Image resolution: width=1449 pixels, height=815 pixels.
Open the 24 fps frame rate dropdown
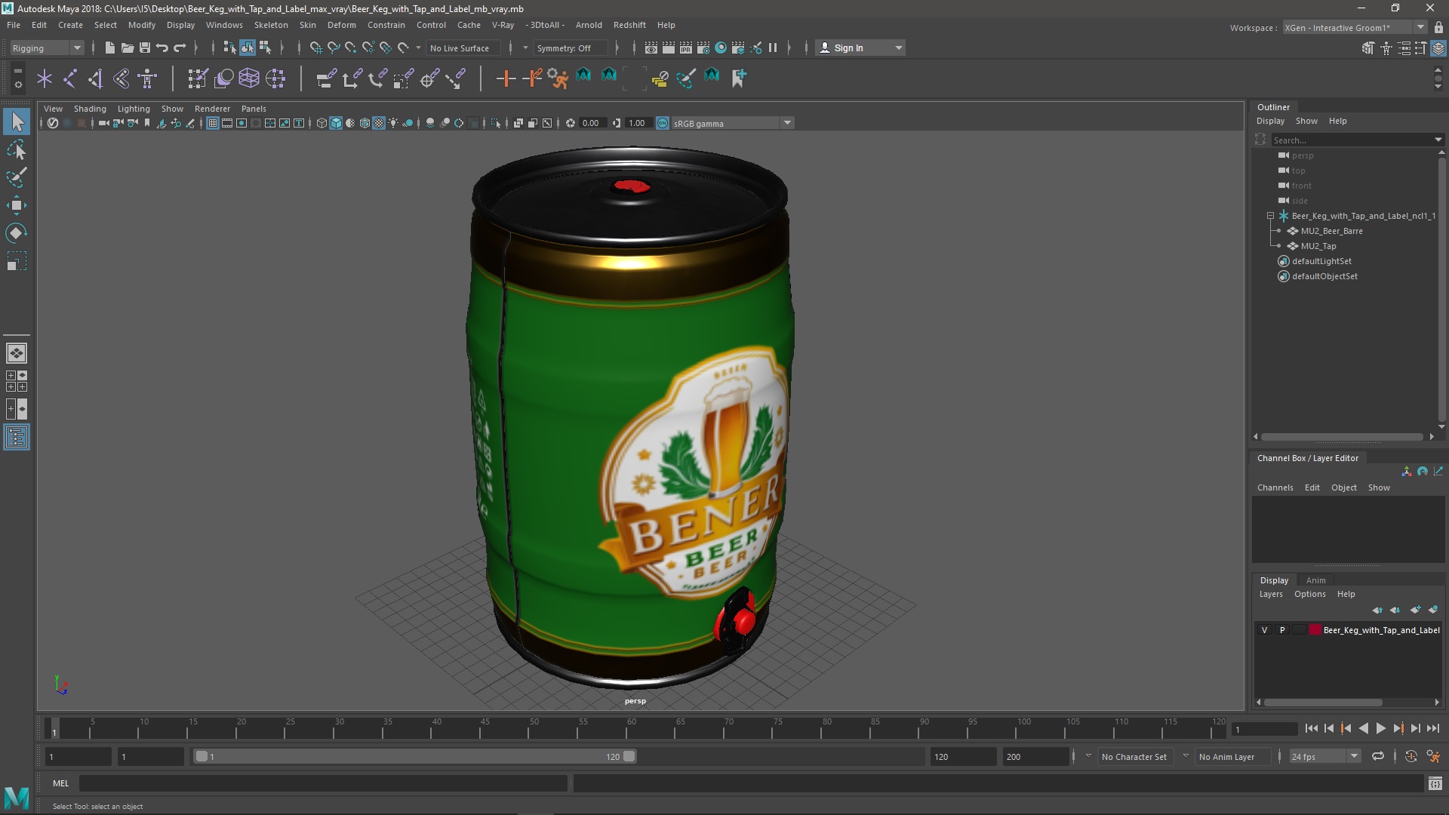tap(1324, 756)
